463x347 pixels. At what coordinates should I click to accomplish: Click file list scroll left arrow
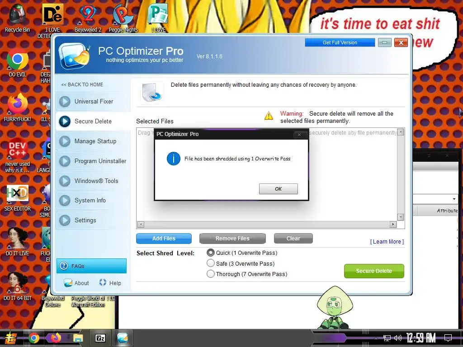point(141,225)
